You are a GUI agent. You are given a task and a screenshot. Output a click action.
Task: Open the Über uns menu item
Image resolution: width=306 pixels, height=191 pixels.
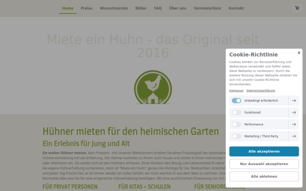click(177, 8)
